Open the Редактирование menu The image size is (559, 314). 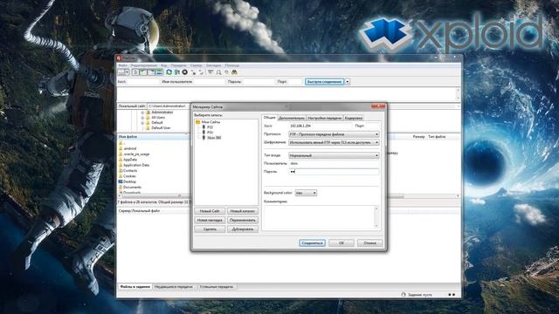point(143,65)
